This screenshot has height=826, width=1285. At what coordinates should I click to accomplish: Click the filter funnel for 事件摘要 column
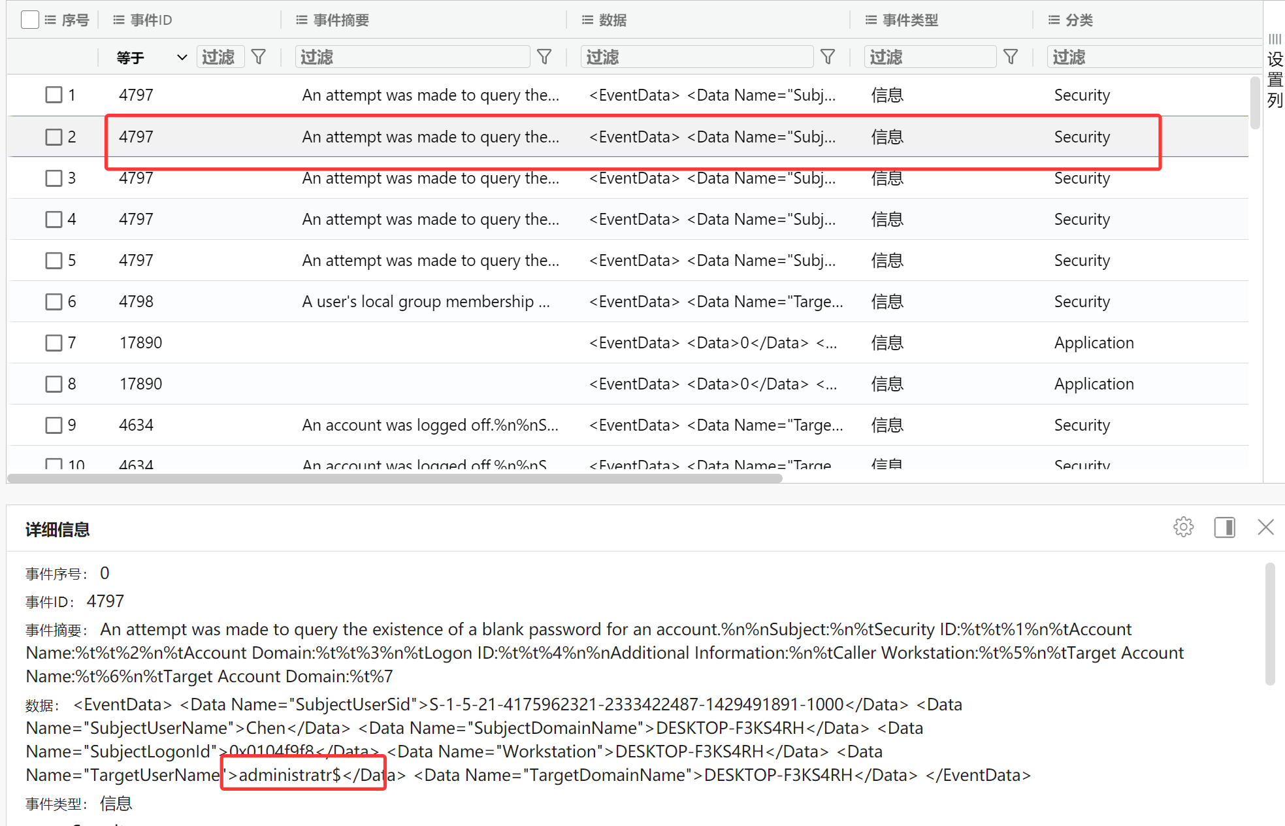pyautogui.click(x=544, y=58)
